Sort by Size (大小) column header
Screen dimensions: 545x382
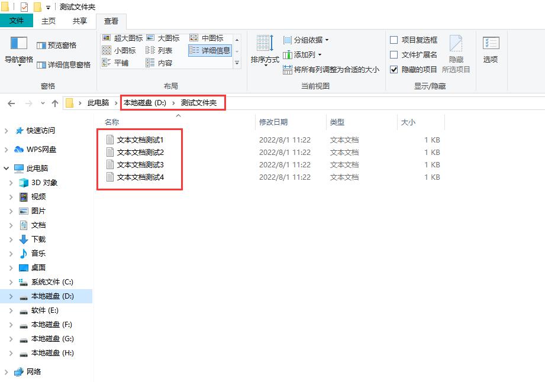421,122
